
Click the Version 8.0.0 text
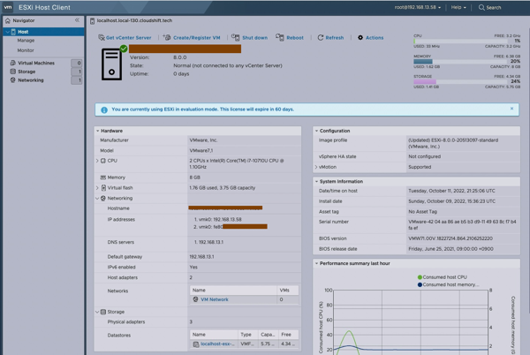tap(180, 57)
